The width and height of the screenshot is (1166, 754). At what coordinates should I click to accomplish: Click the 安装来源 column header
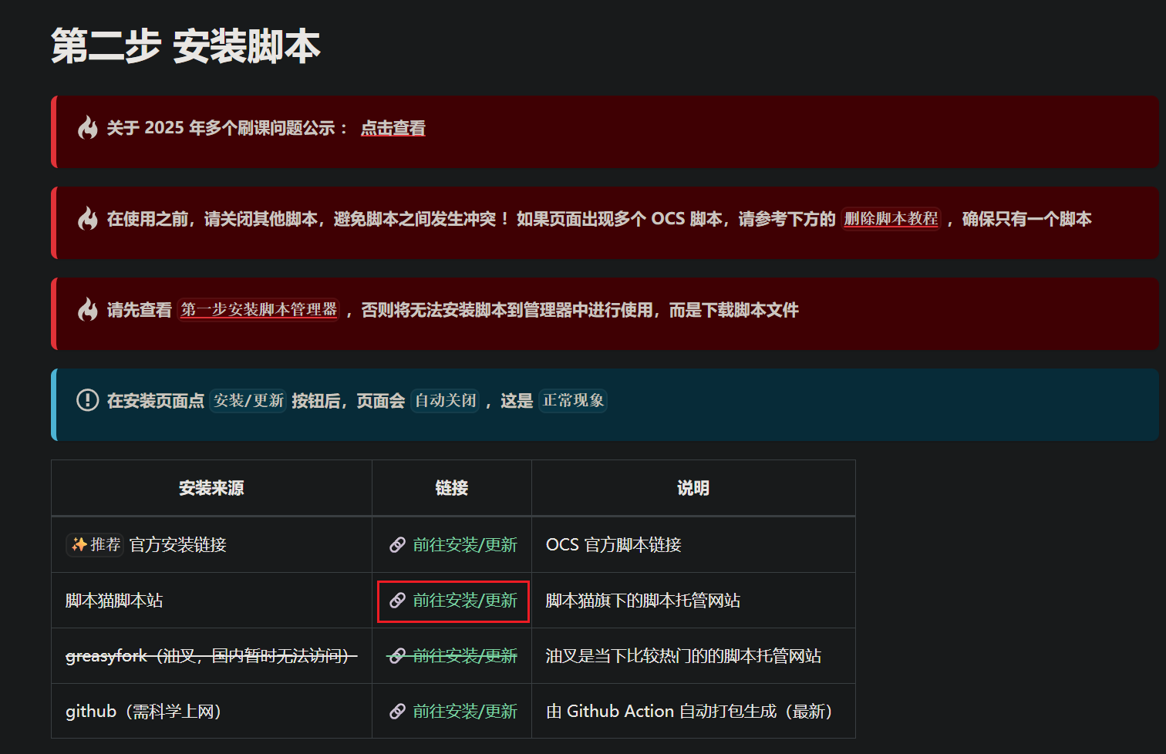(211, 488)
